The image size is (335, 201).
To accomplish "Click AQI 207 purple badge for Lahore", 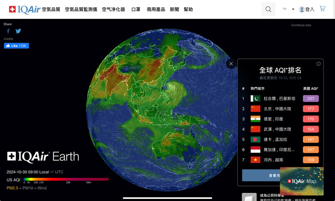I will click(x=311, y=98).
